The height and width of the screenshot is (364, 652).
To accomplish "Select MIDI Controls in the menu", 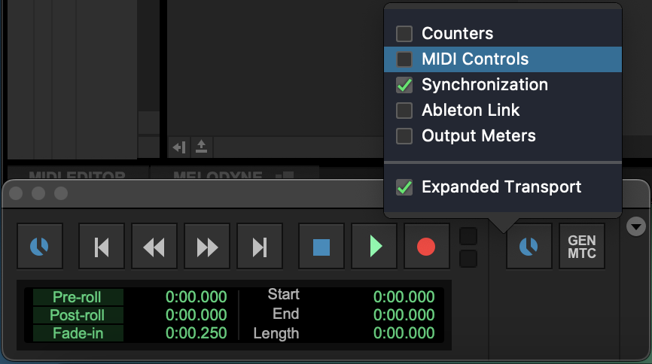I will [x=475, y=59].
